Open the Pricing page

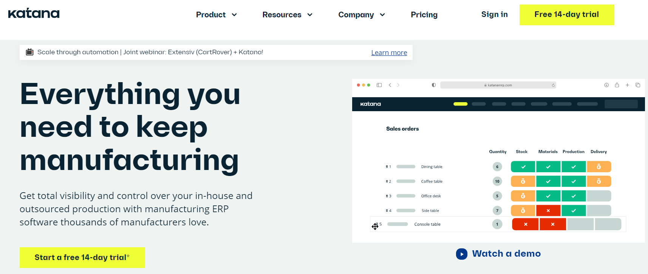point(424,15)
